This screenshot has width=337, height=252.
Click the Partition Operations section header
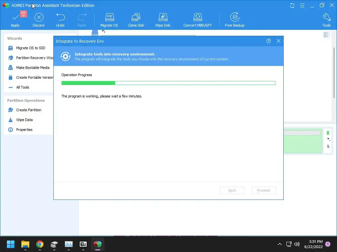26,100
